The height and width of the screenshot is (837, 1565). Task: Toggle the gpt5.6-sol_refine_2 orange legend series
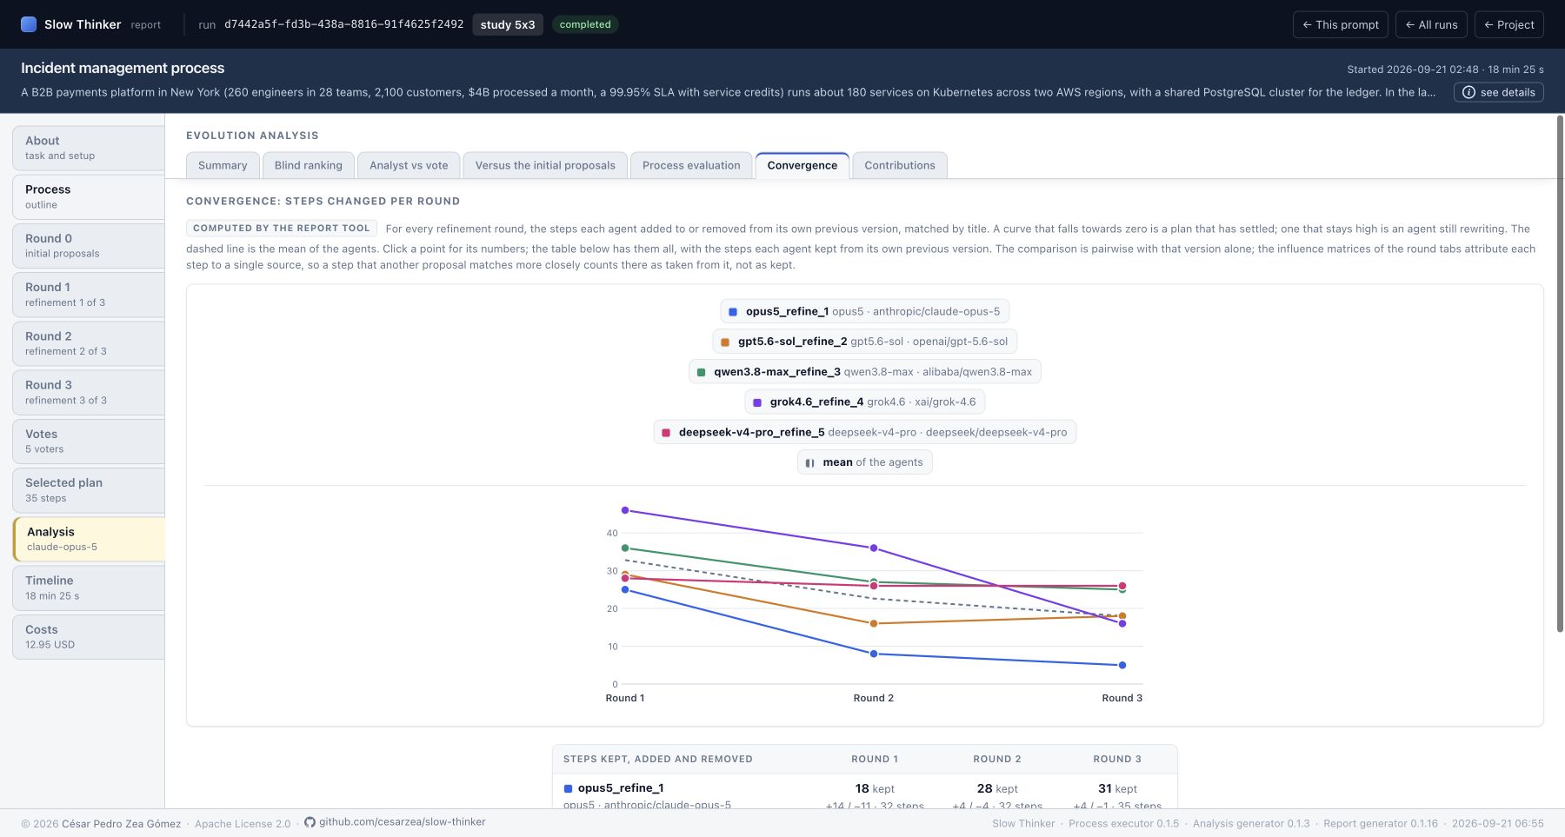point(864,342)
